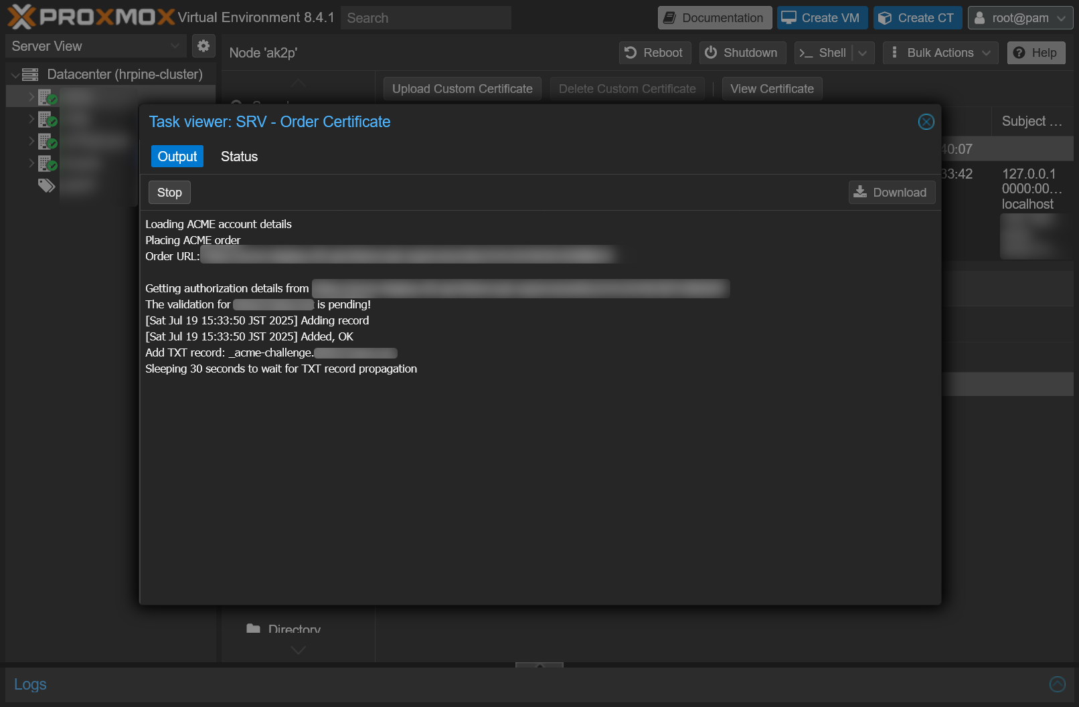
Task: Reboot the node ak2p
Action: [x=655, y=53]
